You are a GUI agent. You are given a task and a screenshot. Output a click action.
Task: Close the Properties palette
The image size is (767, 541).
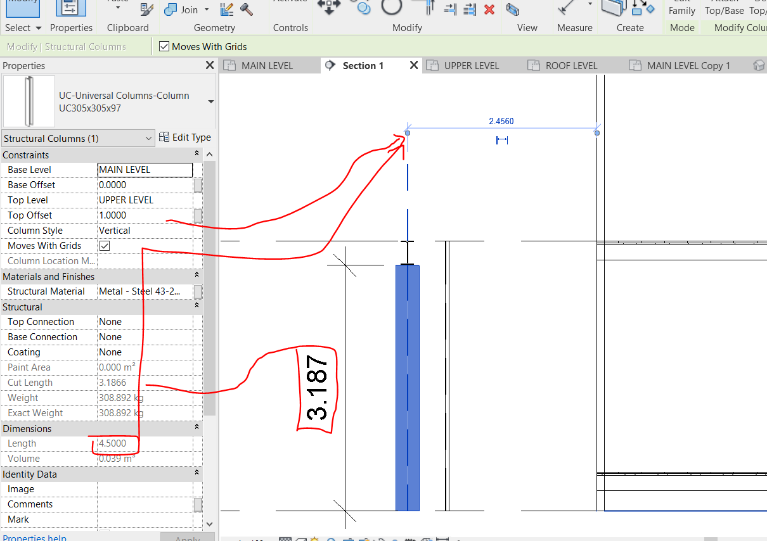point(210,65)
